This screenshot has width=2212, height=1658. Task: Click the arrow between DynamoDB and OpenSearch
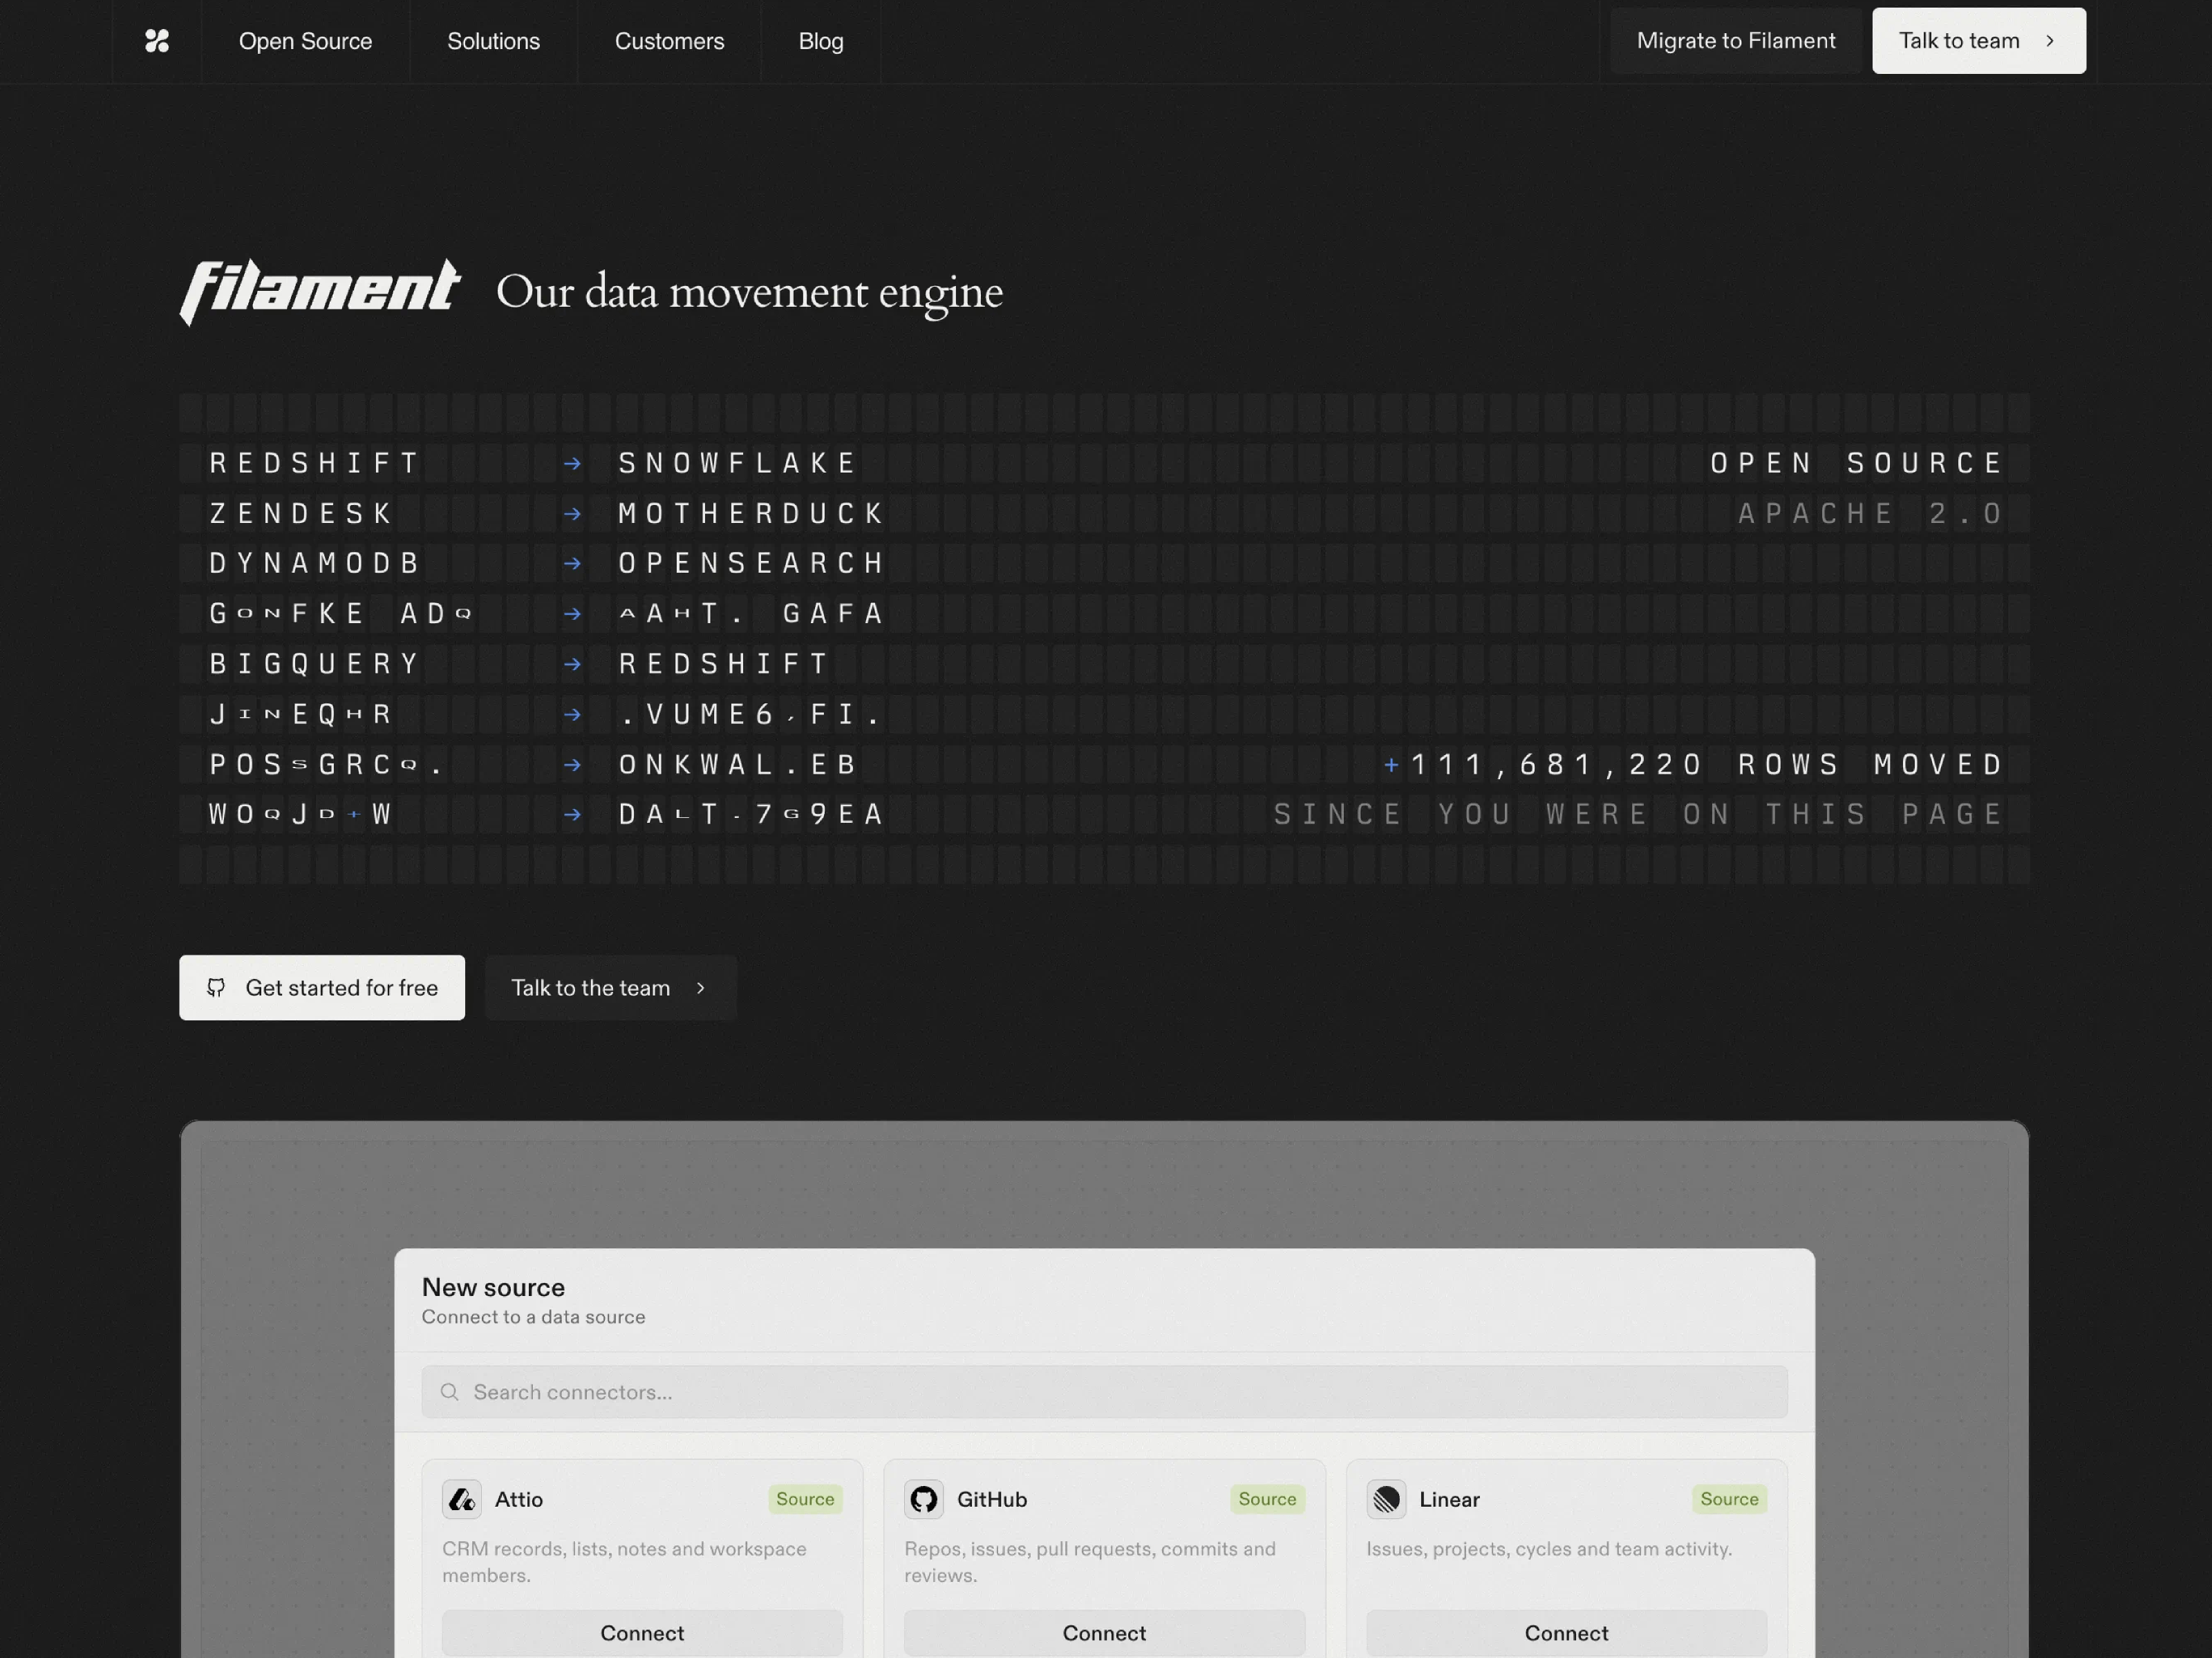click(x=572, y=564)
